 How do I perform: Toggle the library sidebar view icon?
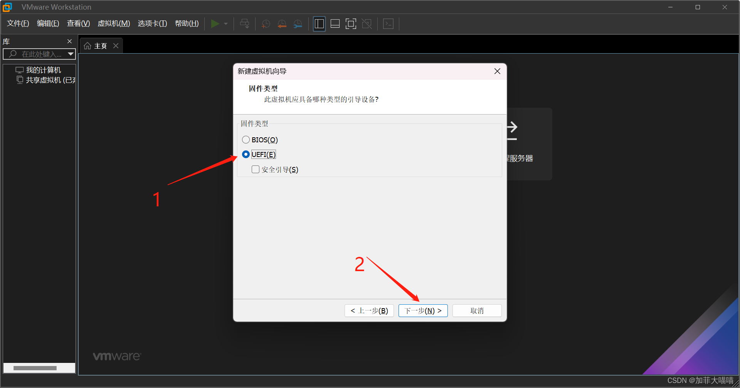[319, 24]
